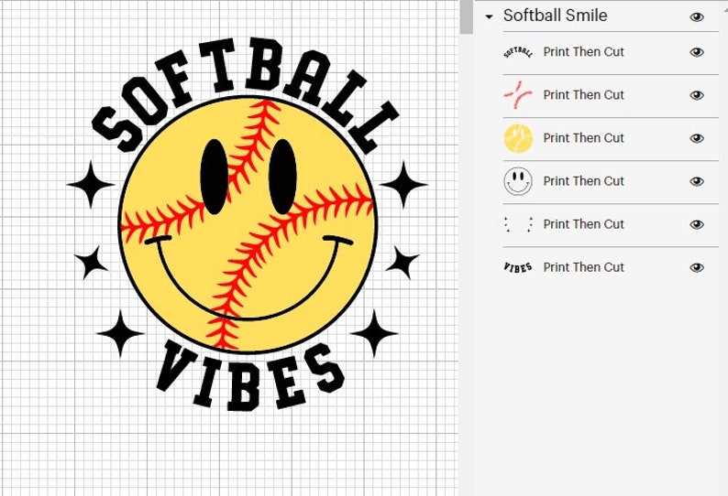The width and height of the screenshot is (728, 496).
Task: Select the SOFTBALL text layer thumbnail
Action: pos(518,52)
